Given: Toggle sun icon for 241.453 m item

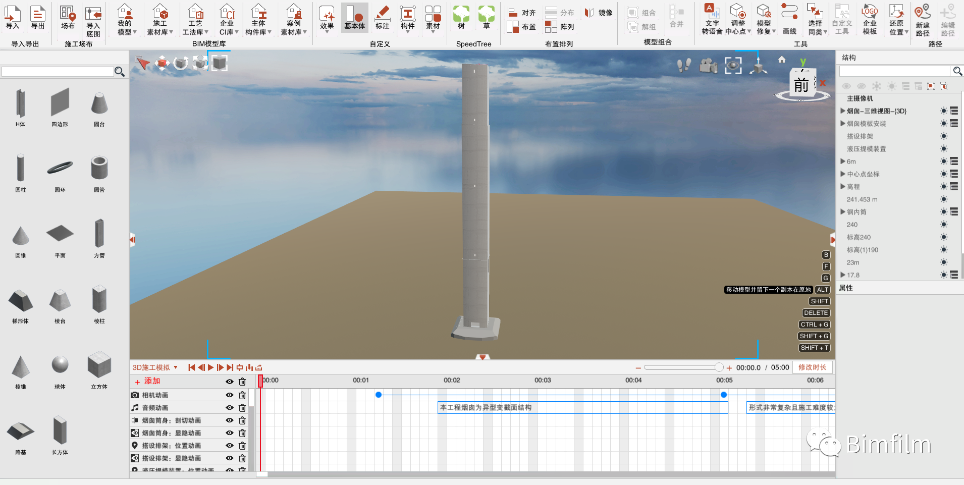Looking at the screenshot, I should pyautogui.click(x=943, y=199).
